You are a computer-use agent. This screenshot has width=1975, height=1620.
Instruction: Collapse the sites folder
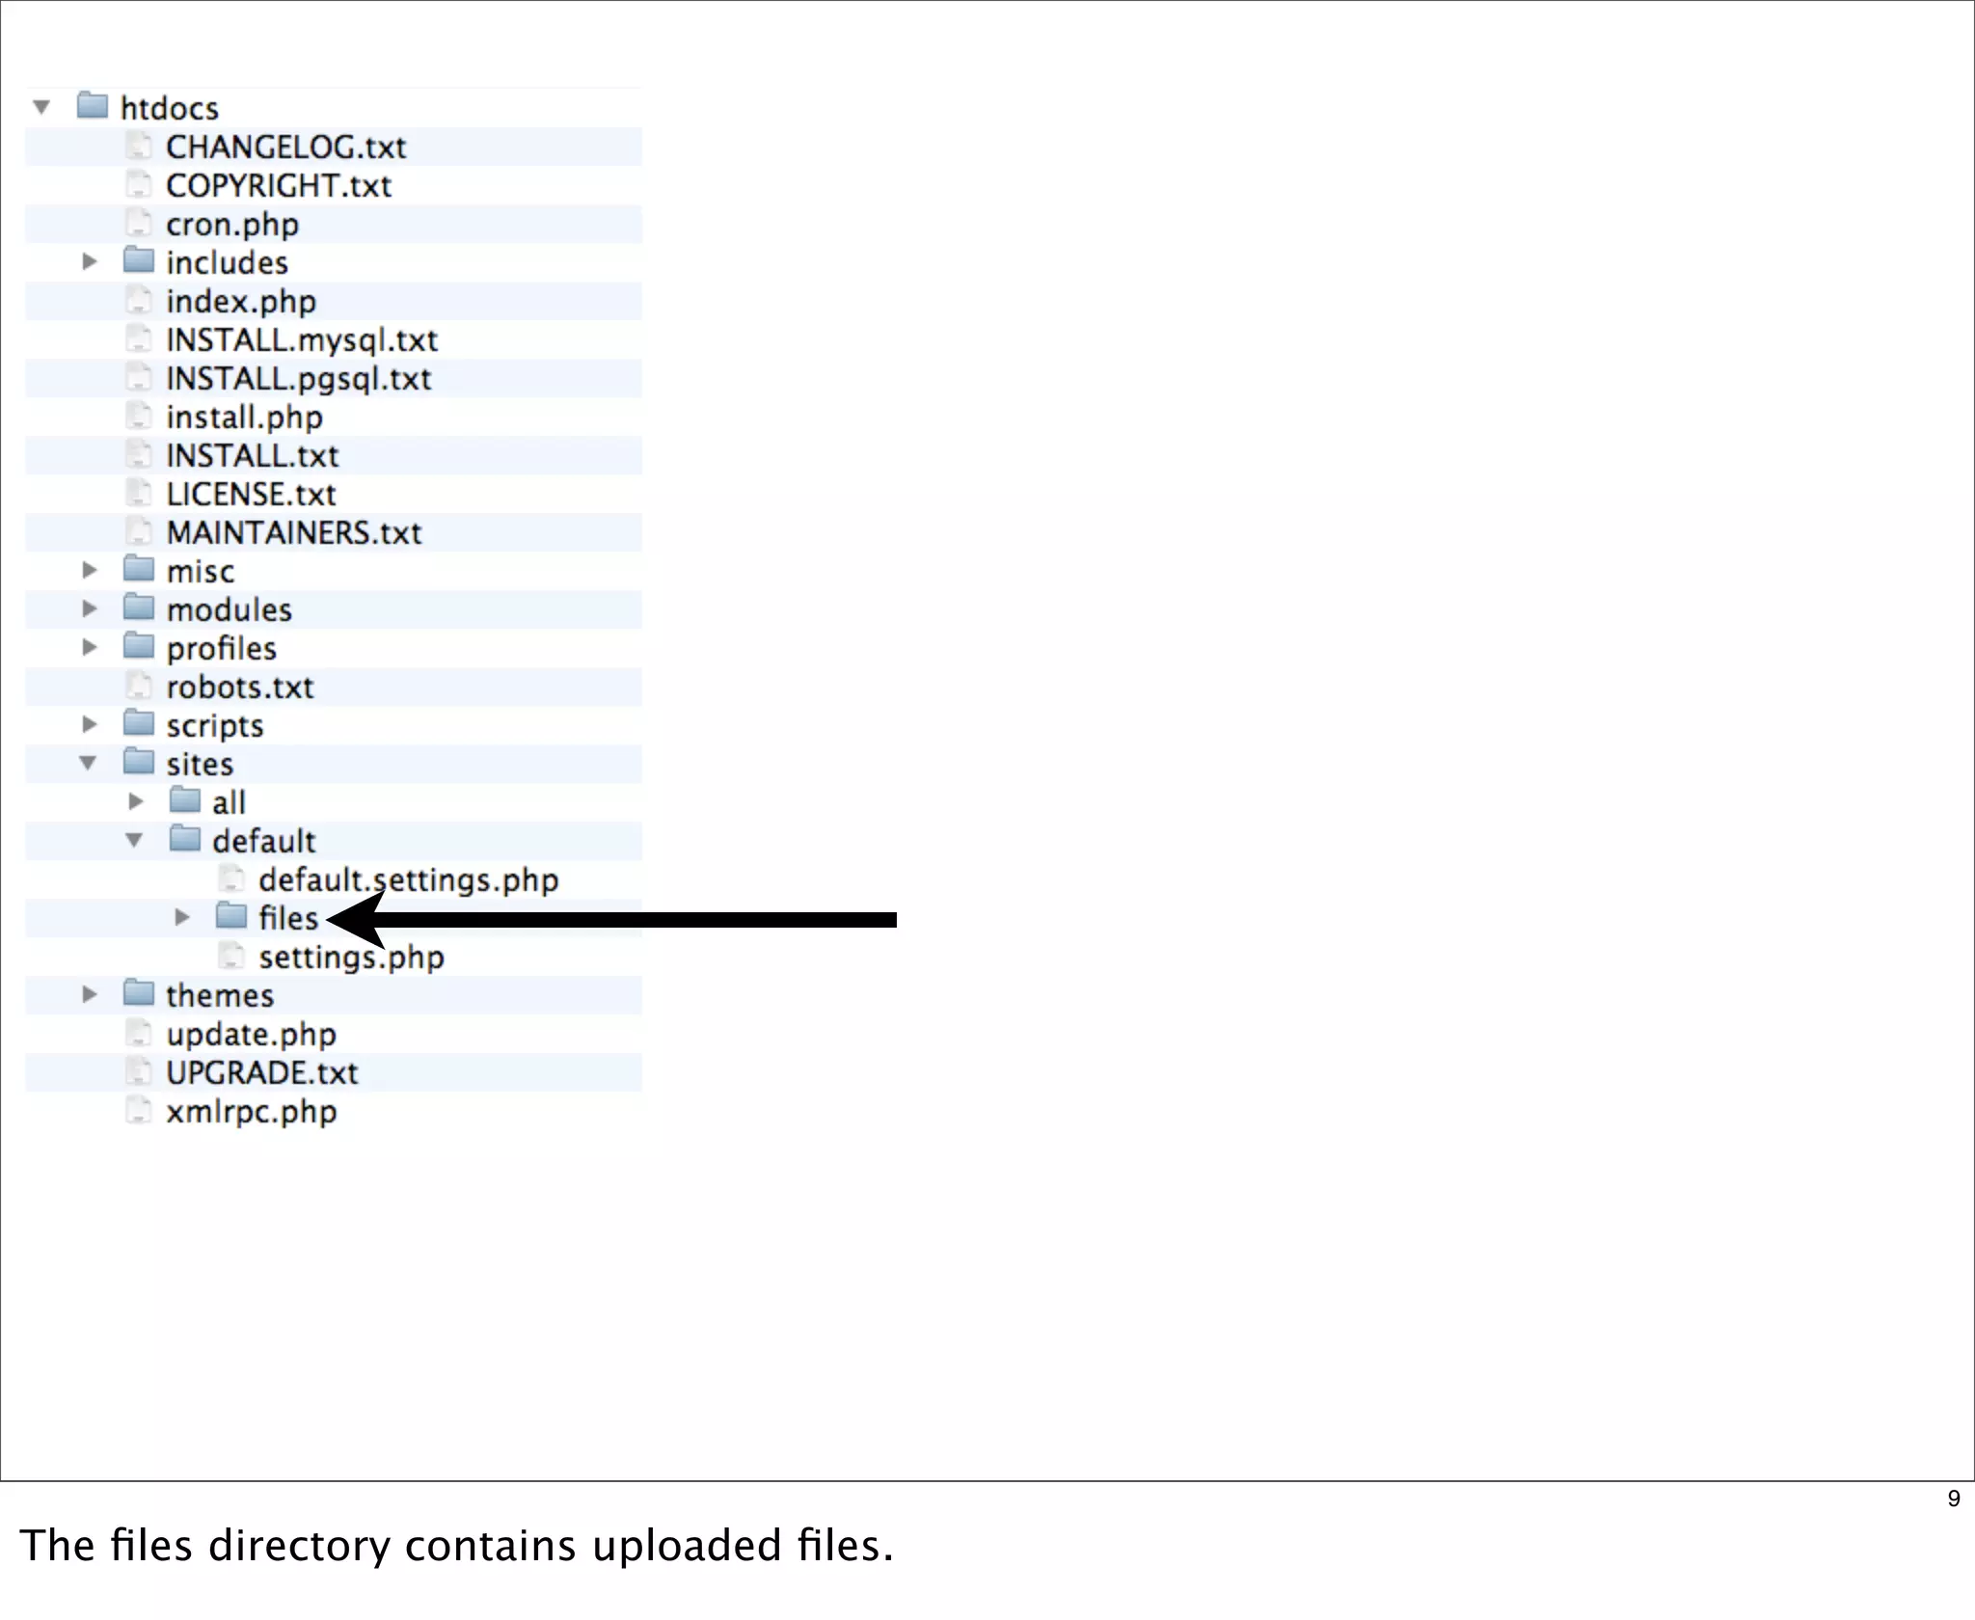coord(88,763)
